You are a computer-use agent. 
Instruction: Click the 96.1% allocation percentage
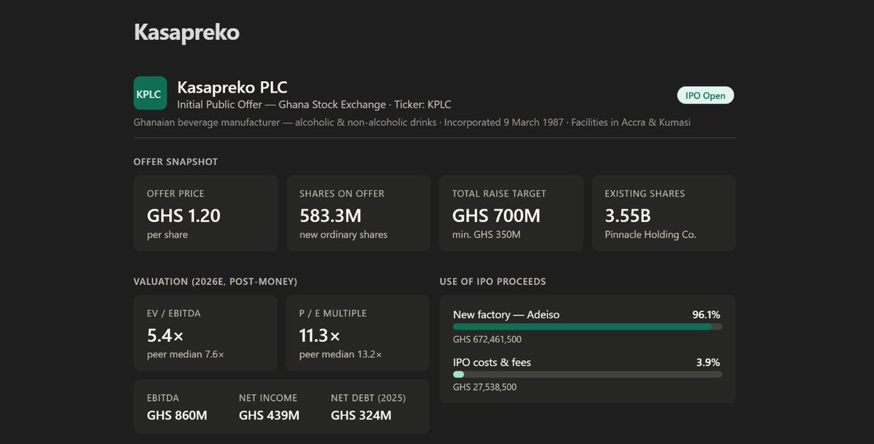tap(706, 315)
